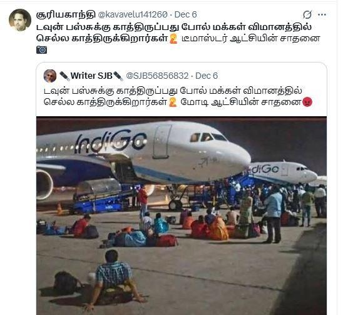This screenshot has width=353, height=315.
Task: Click the facepalm emoji in main tweet
Action: coord(173,39)
